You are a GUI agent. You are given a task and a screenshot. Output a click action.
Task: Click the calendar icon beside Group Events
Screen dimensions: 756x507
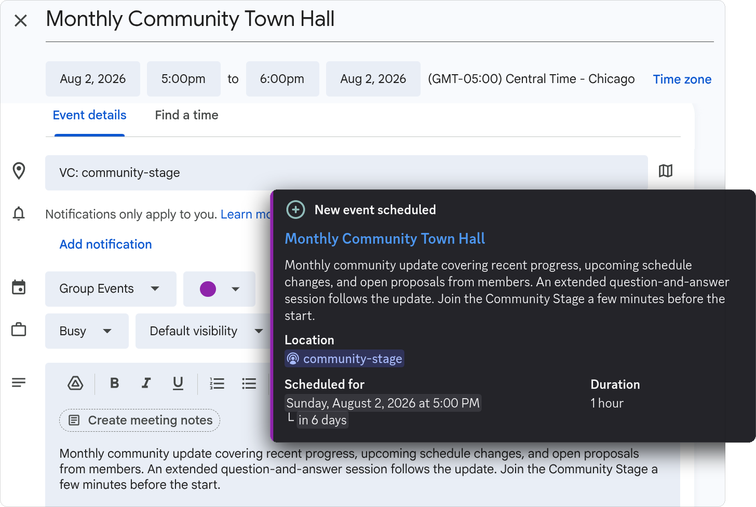point(19,287)
